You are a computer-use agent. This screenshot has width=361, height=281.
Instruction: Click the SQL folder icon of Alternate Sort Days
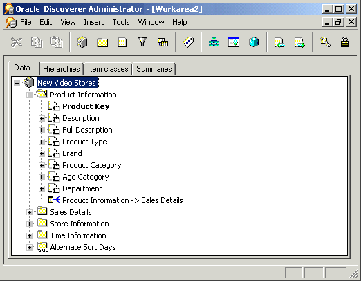[x=42, y=247]
